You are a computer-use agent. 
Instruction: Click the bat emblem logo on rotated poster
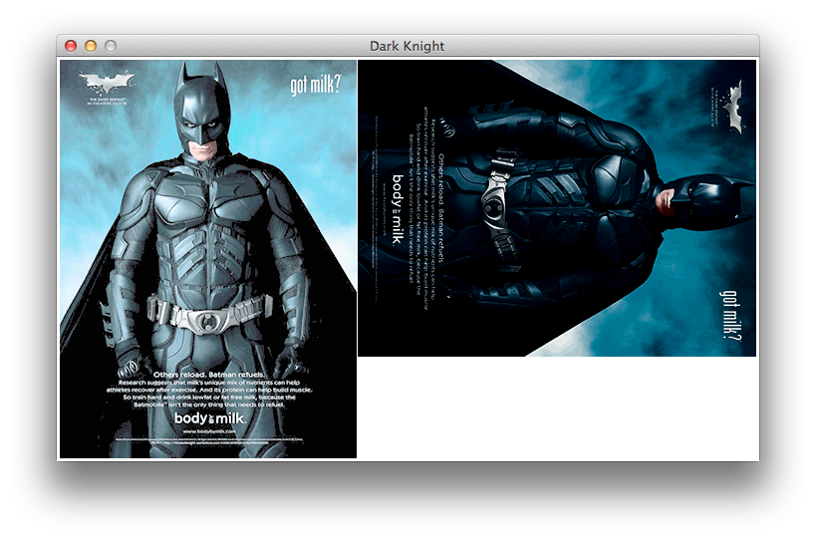point(732,107)
